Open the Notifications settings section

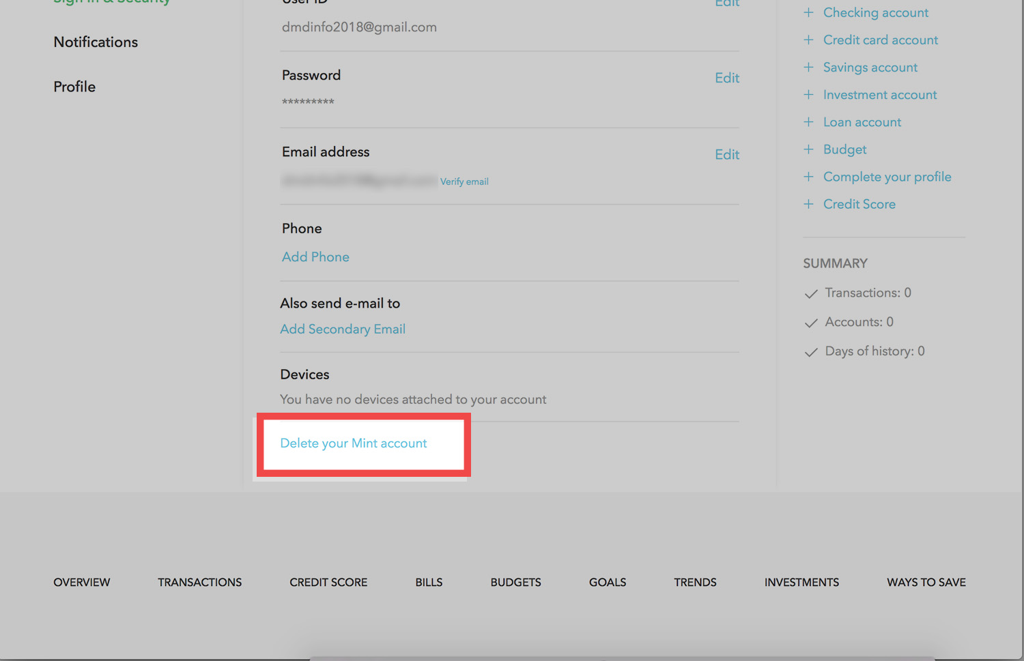pos(95,42)
